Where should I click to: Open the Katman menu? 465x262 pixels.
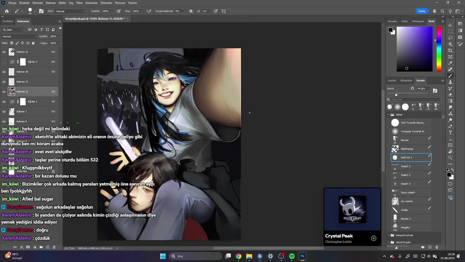(51, 3)
